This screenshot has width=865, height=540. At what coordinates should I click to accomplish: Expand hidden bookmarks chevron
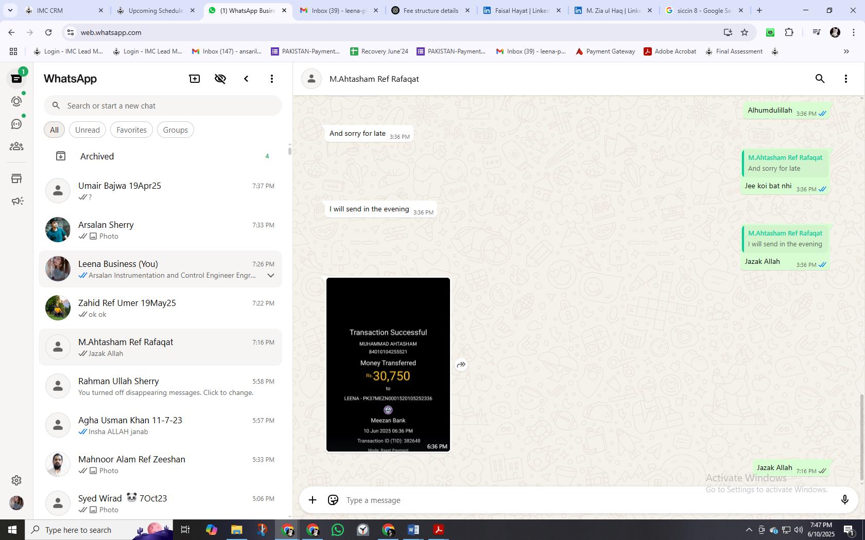pos(846,51)
